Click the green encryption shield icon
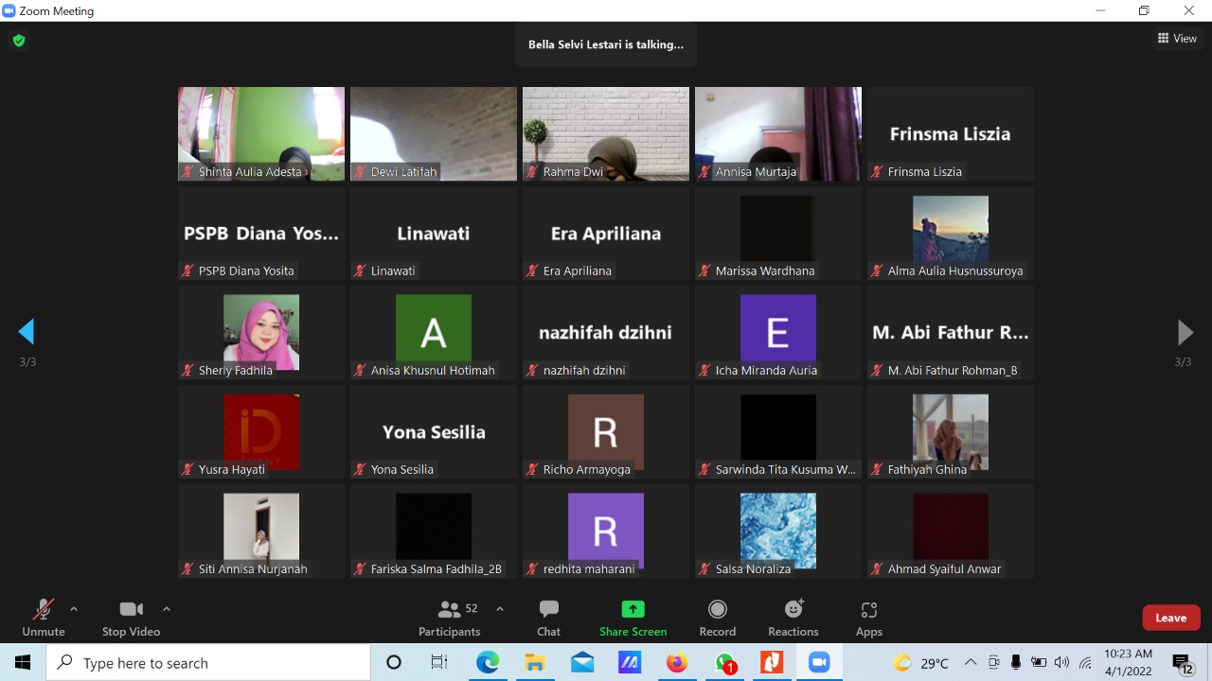Viewport: 1212px width, 681px height. pos(18,41)
